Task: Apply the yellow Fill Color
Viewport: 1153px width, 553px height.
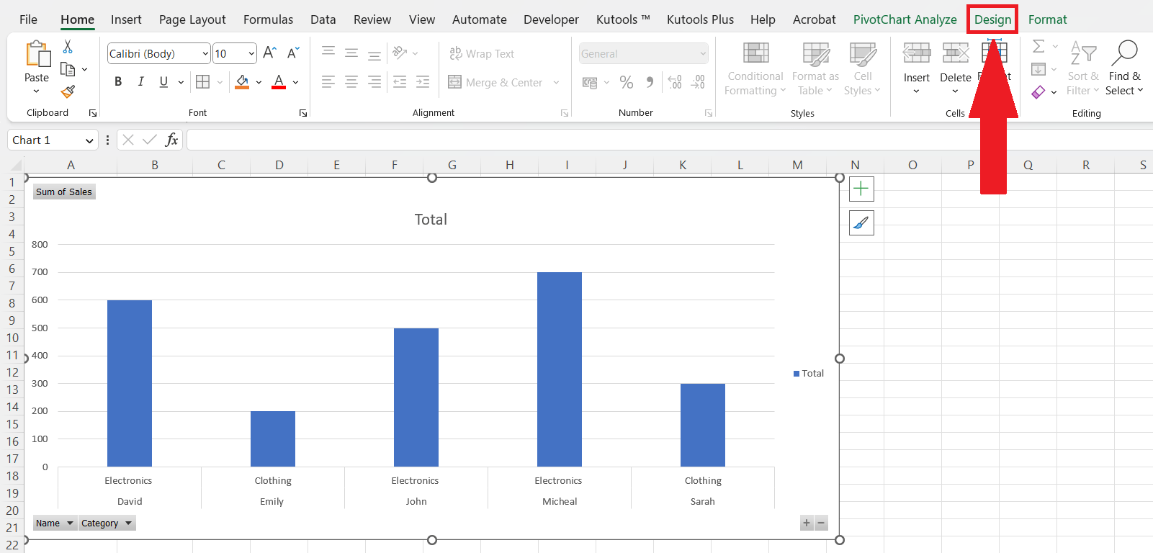Action: pyautogui.click(x=242, y=82)
